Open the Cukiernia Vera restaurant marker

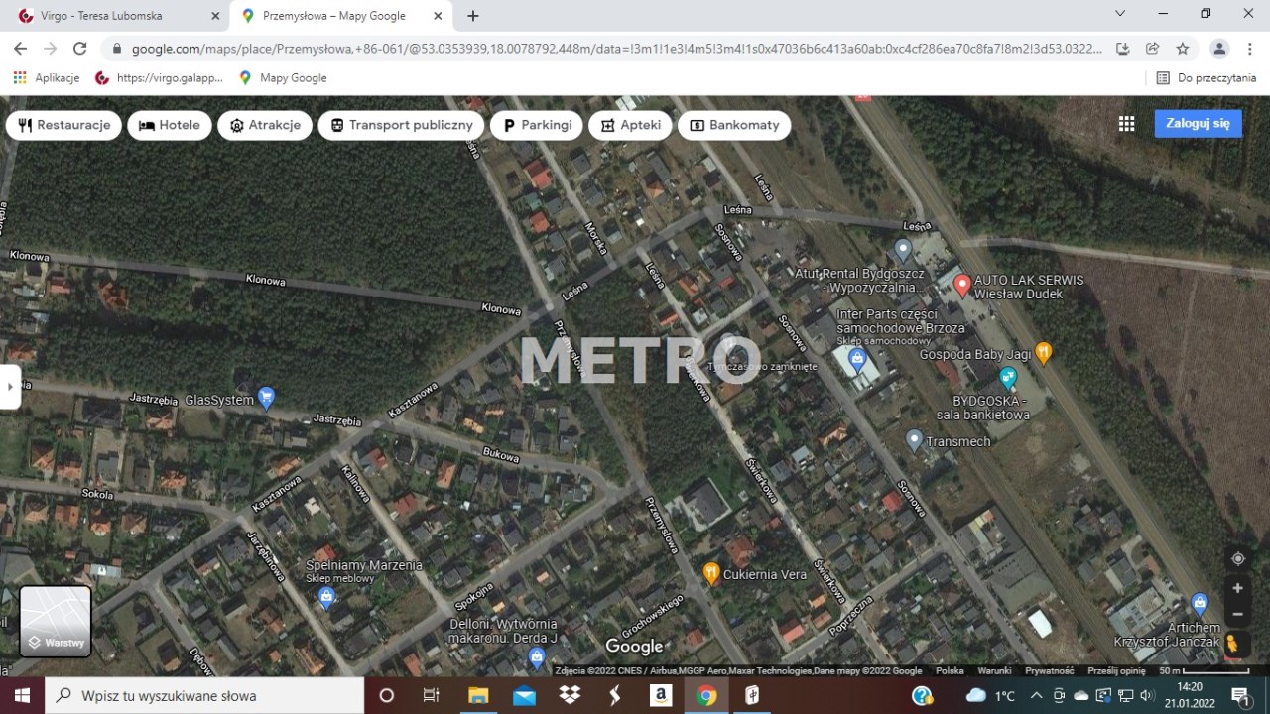(x=711, y=573)
